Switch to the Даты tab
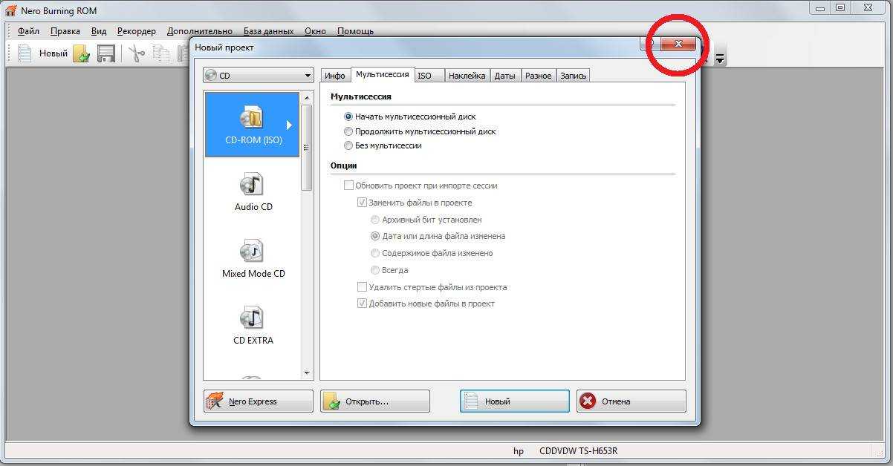Image resolution: width=893 pixels, height=466 pixels. pyautogui.click(x=505, y=76)
